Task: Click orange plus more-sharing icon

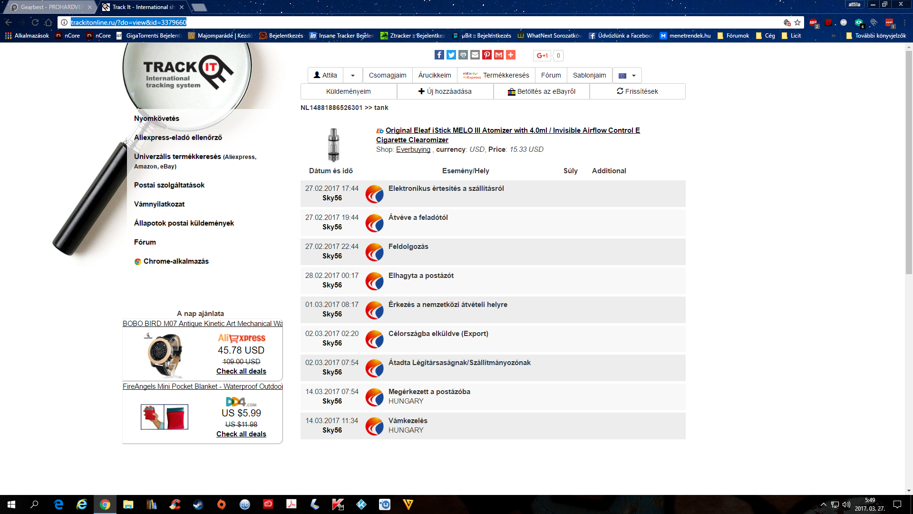Action: [511, 55]
